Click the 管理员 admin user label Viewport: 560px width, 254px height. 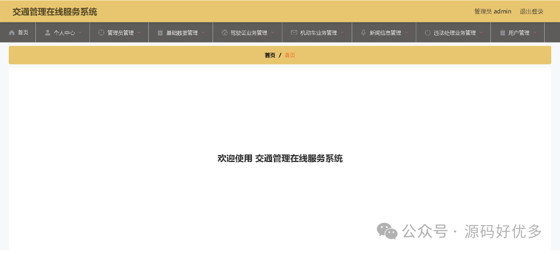[493, 11]
